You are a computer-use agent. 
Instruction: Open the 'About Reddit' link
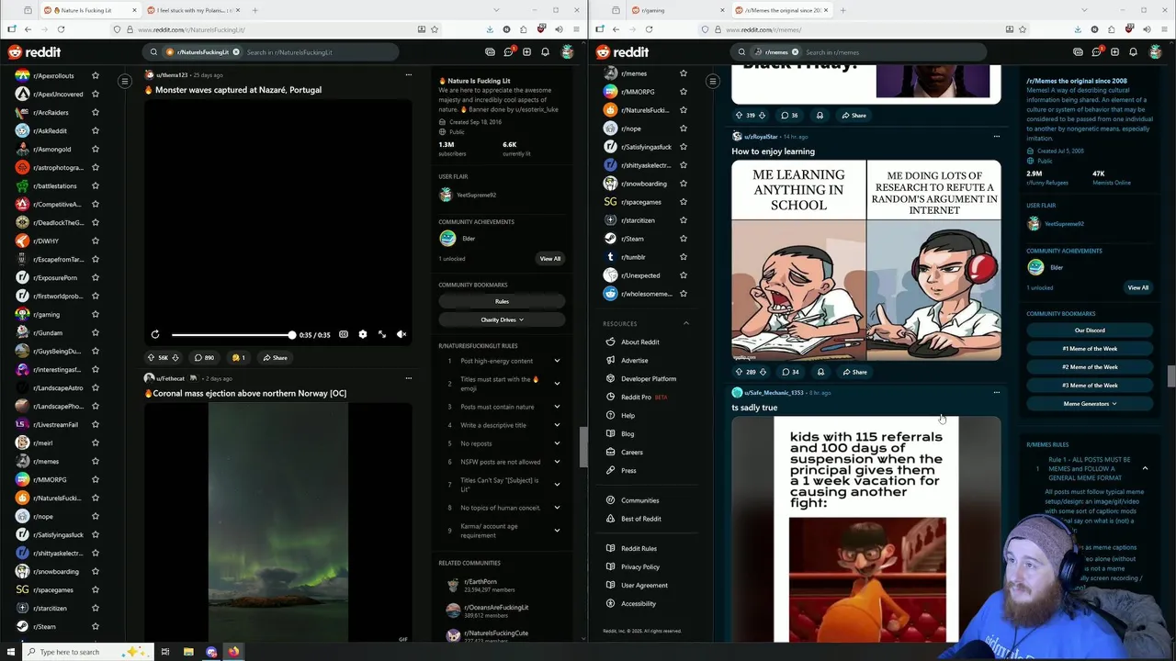(x=639, y=342)
